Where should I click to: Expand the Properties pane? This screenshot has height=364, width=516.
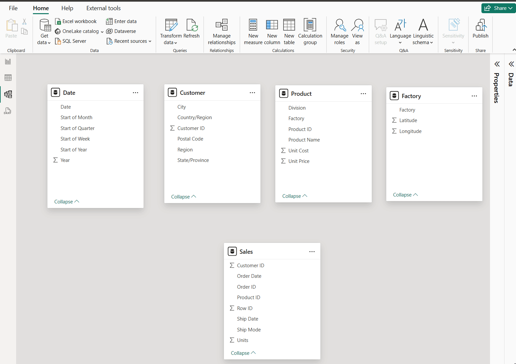click(x=497, y=64)
